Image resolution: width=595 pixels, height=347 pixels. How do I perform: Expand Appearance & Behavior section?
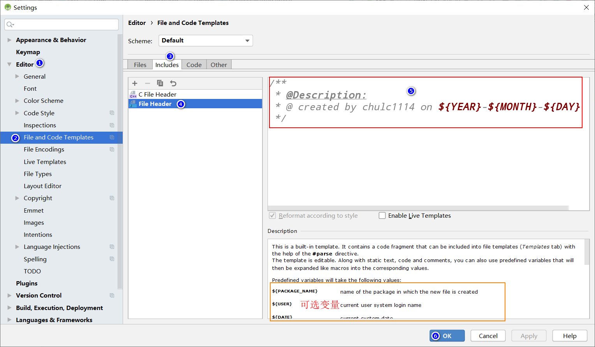pos(9,40)
